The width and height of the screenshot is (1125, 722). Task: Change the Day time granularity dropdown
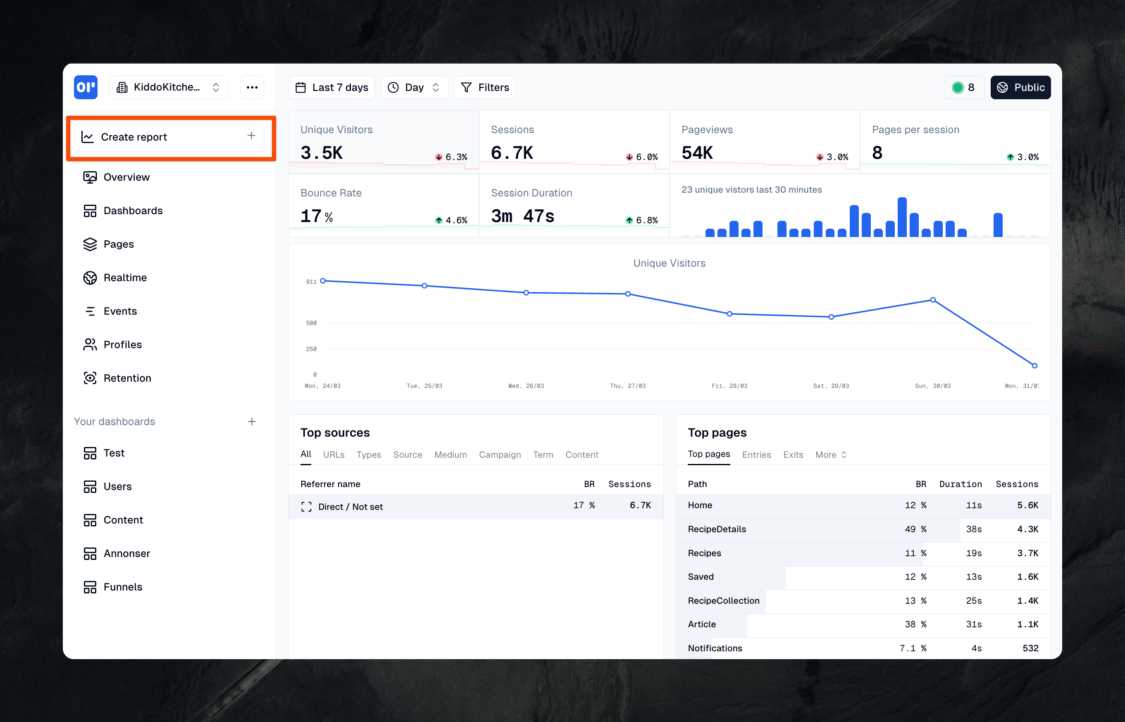pos(414,87)
